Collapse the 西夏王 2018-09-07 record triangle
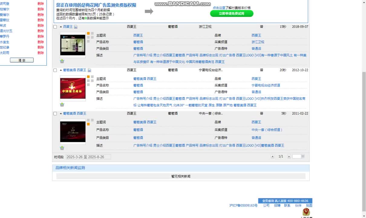Viewport: 366px width, 218px height. point(61,27)
